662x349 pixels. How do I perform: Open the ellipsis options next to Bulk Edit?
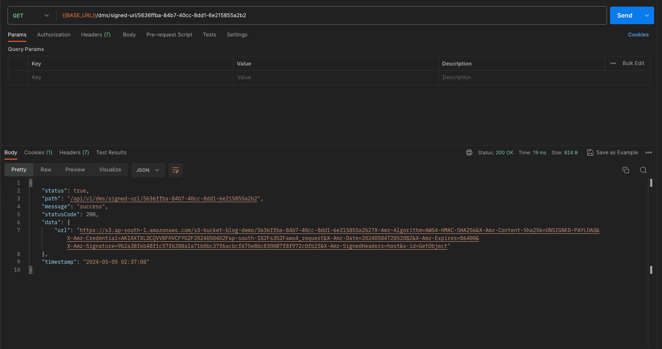coord(613,63)
